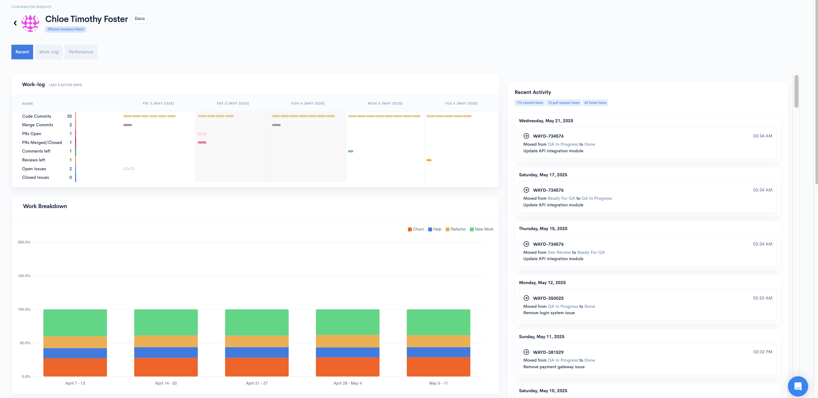Screen dimensions: 818x398
Task: Click the Recent Activity panel scrollbar
Action: coord(796,91)
